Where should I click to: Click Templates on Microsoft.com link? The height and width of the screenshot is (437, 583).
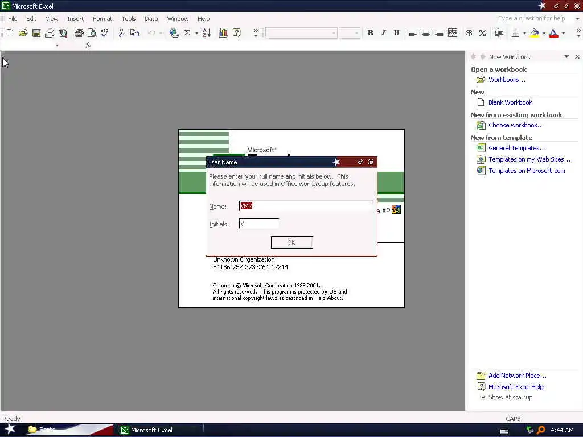(527, 171)
